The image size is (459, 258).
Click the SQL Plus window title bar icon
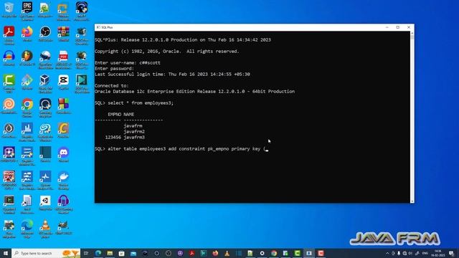pyautogui.click(x=98, y=27)
